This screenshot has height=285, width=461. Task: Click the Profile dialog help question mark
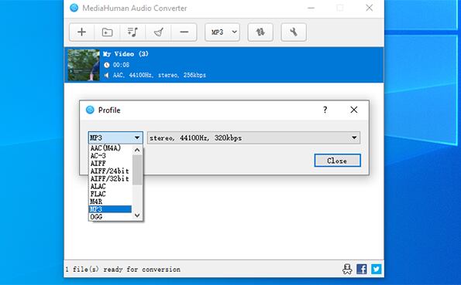click(x=325, y=110)
